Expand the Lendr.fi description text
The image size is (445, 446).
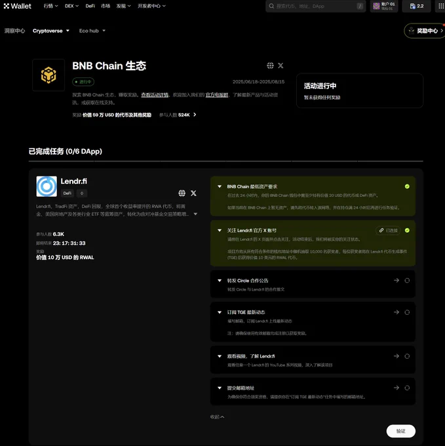(x=195, y=214)
